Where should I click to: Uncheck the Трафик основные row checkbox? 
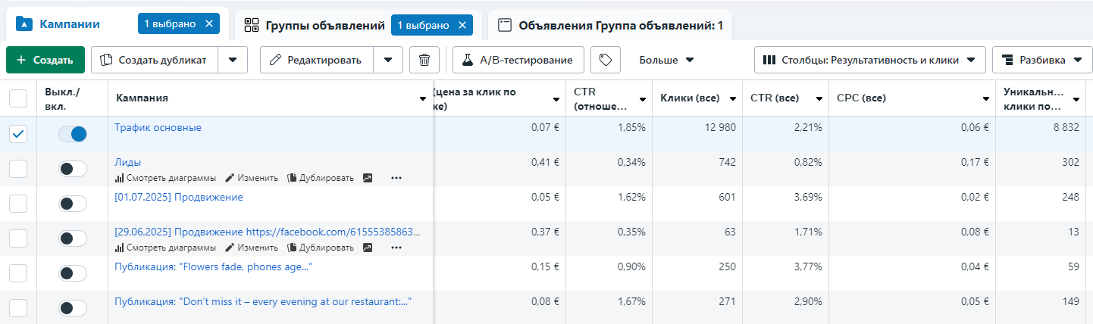coord(18,134)
